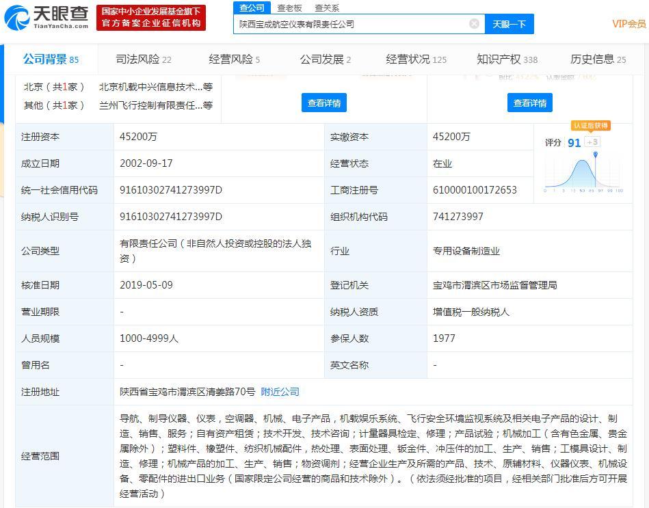
Task: Open the 历史信息 tab
Action: click(598, 59)
